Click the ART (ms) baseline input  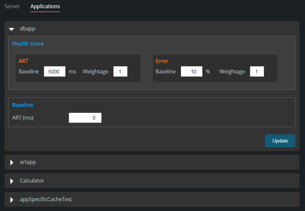[x=85, y=118]
